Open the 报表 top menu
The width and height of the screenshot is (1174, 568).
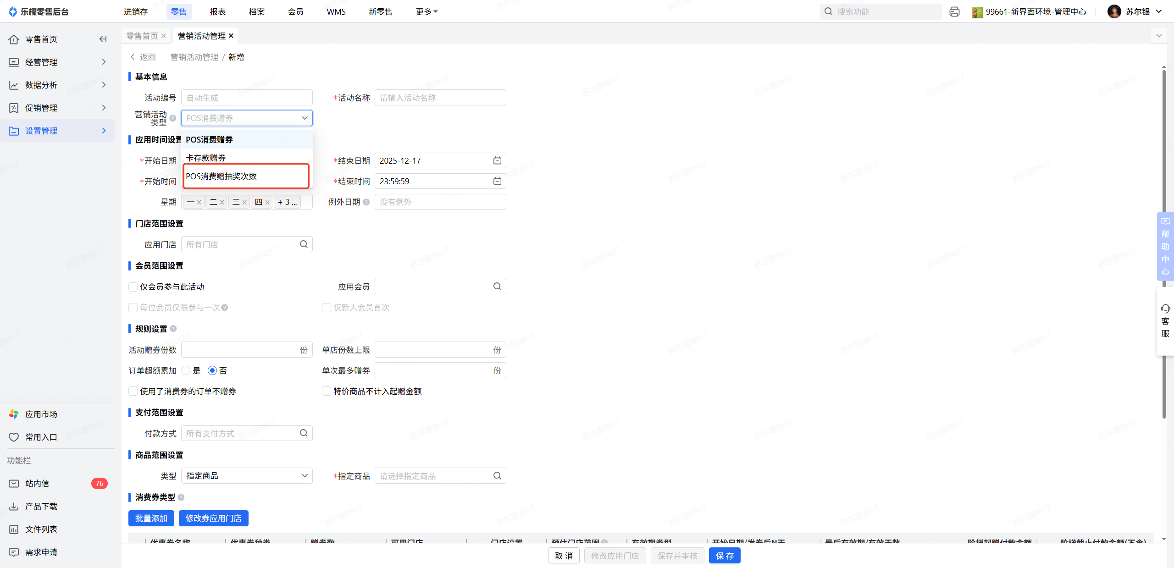click(217, 12)
